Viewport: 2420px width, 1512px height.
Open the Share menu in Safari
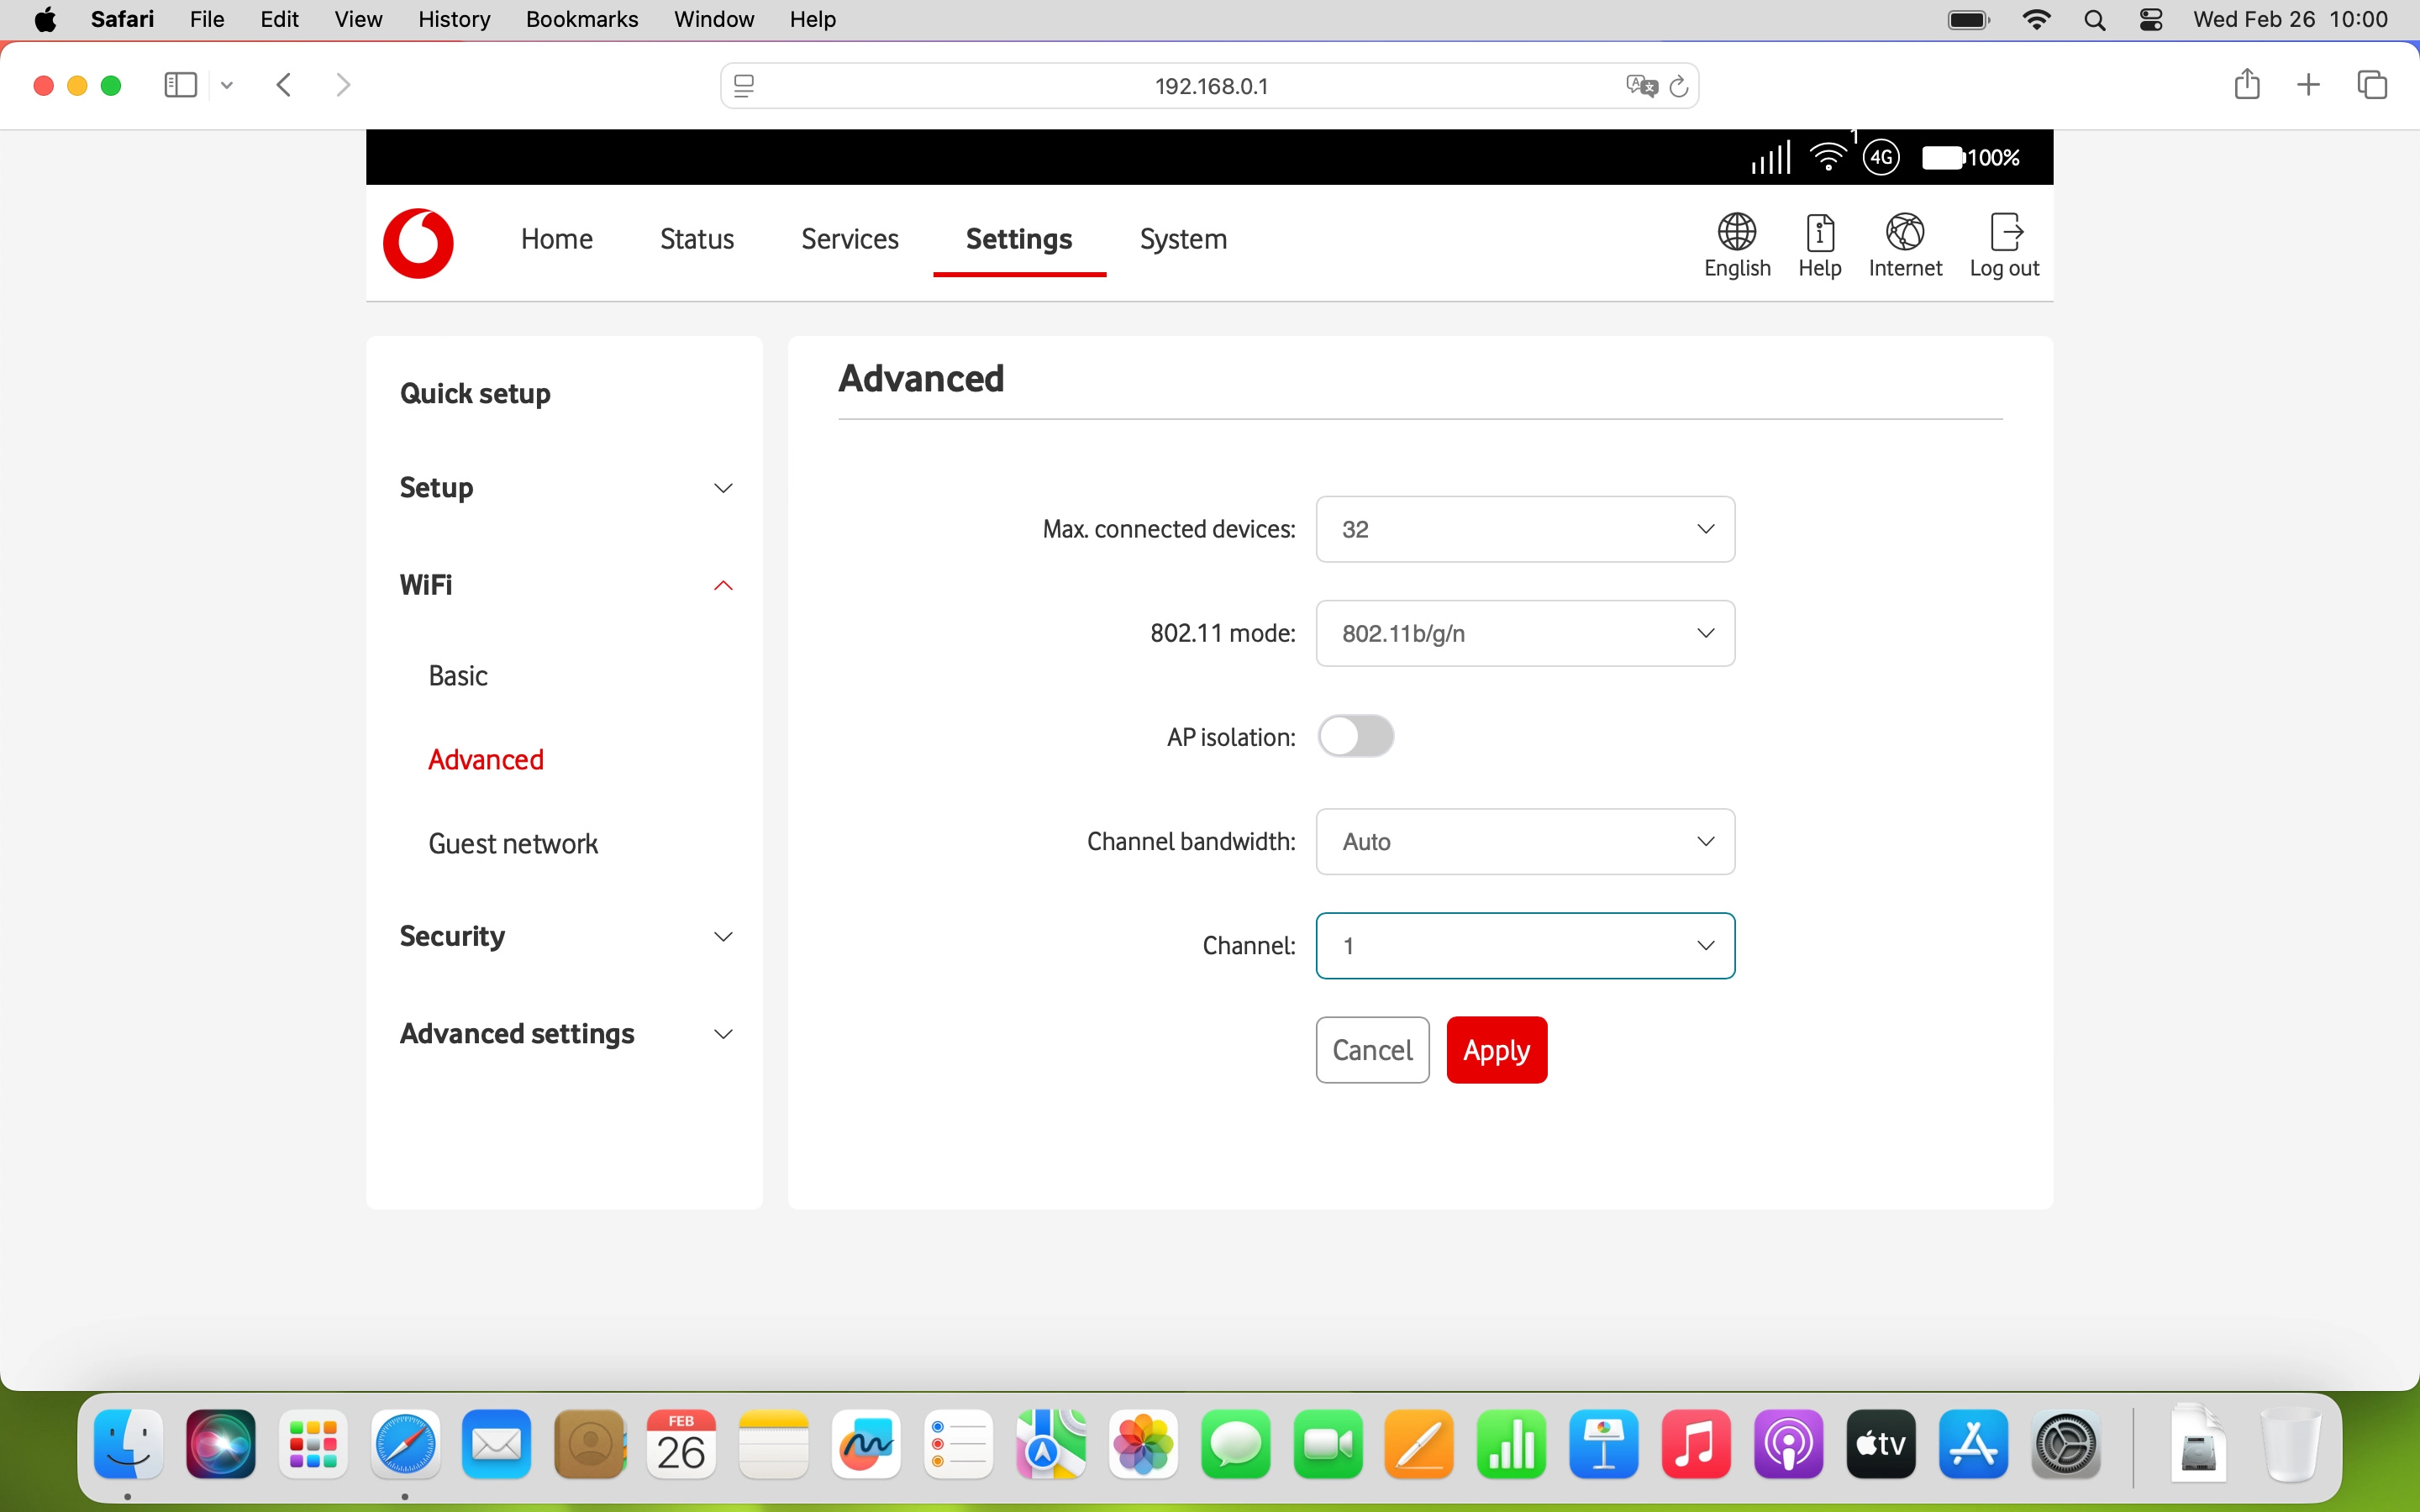[2247, 84]
